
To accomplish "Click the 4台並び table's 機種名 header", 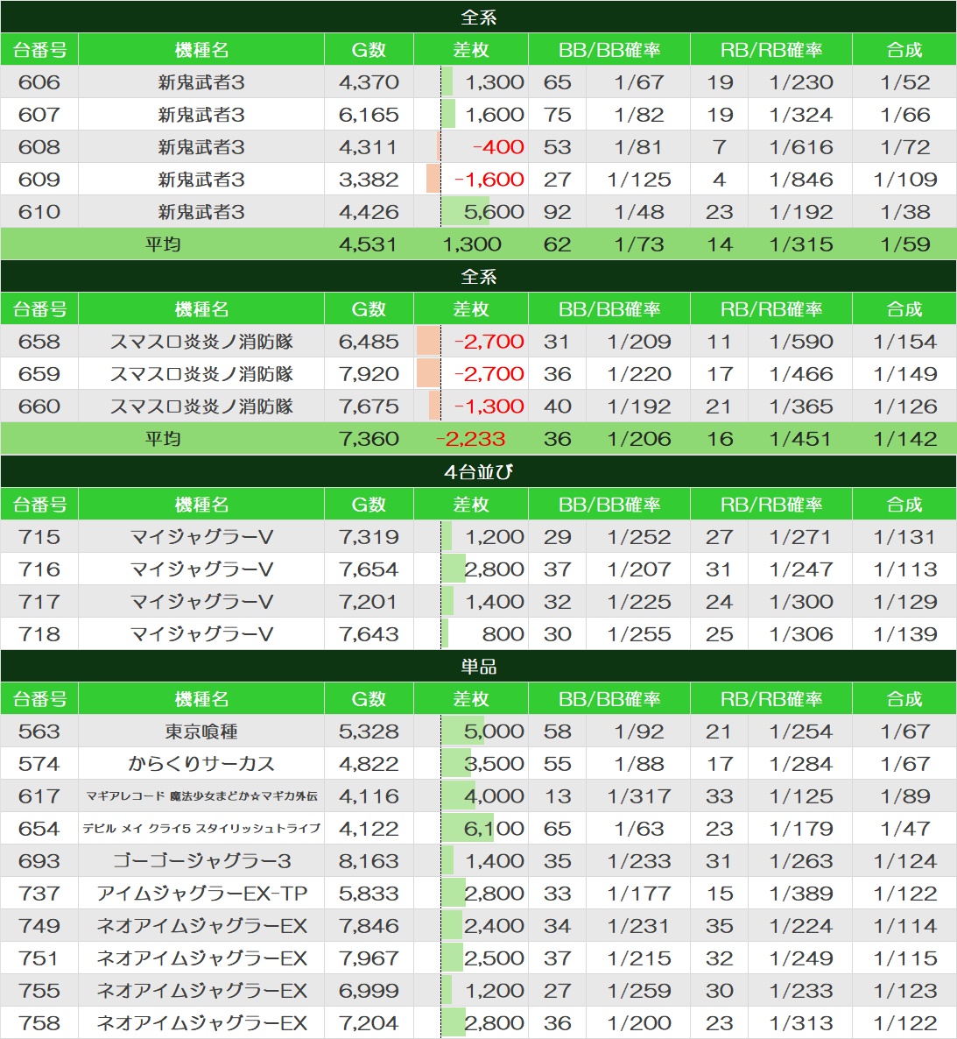I will (x=201, y=505).
